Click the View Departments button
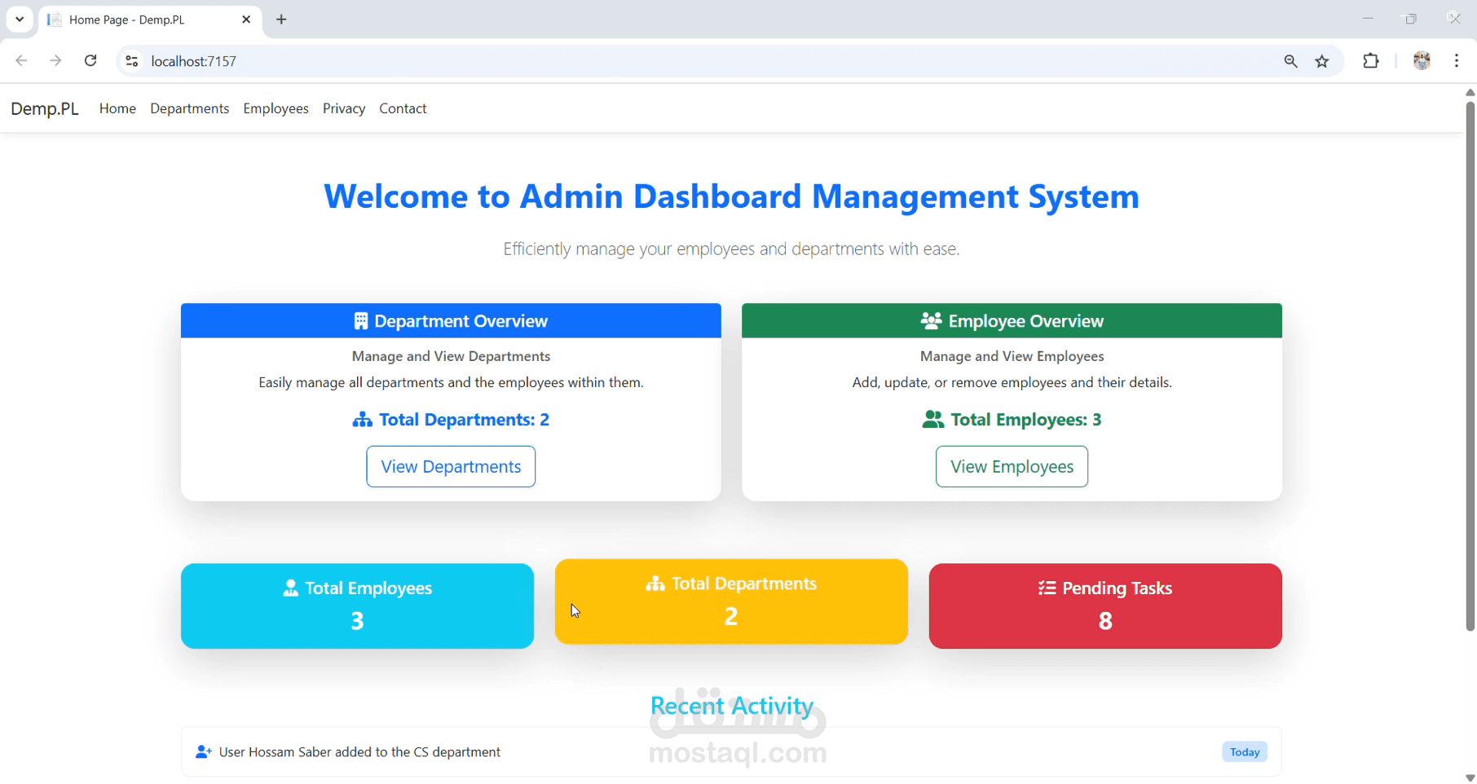Screen dimensions: 1477x784 click(451, 467)
